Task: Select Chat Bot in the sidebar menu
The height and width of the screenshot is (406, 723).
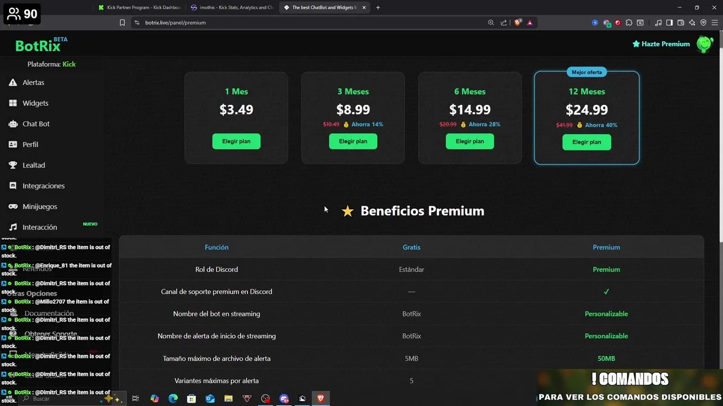Action: 36,124
